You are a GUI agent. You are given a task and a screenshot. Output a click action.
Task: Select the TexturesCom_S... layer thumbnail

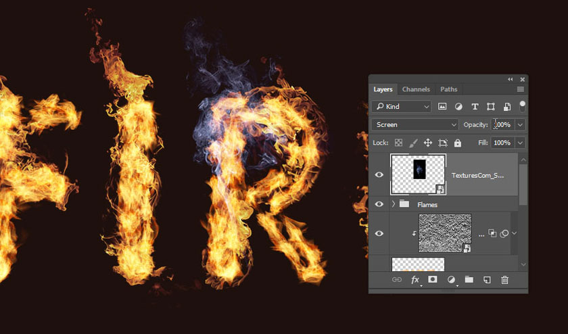(x=418, y=174)
